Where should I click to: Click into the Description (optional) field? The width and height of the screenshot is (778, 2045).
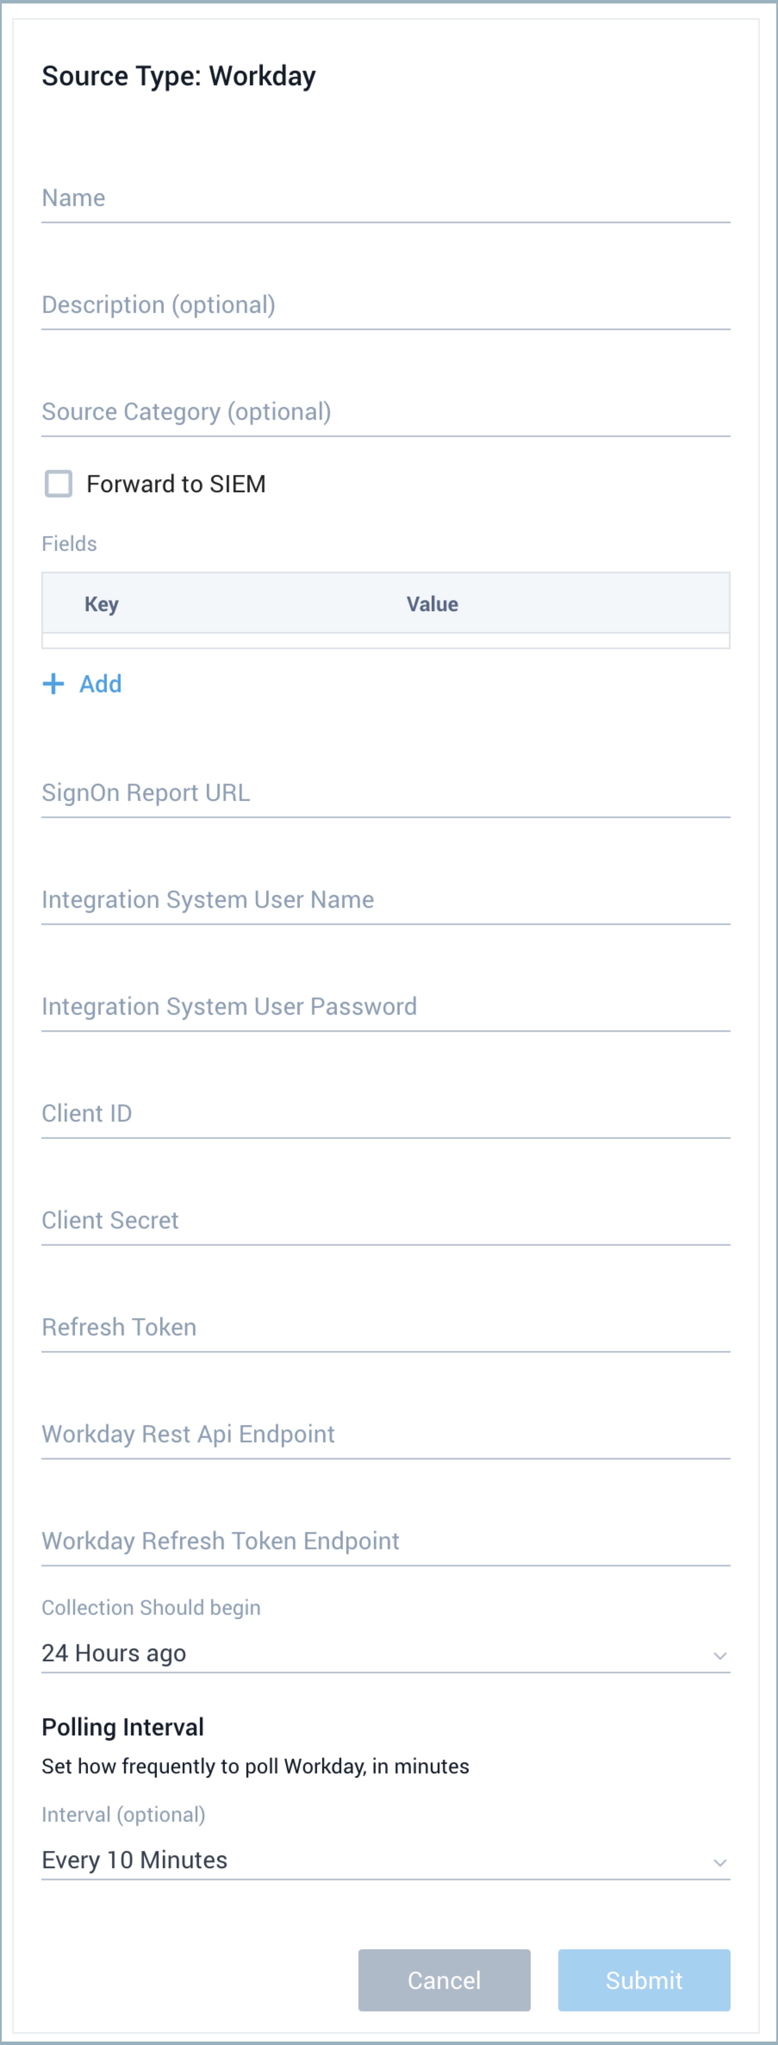click(x=385, y=306)
